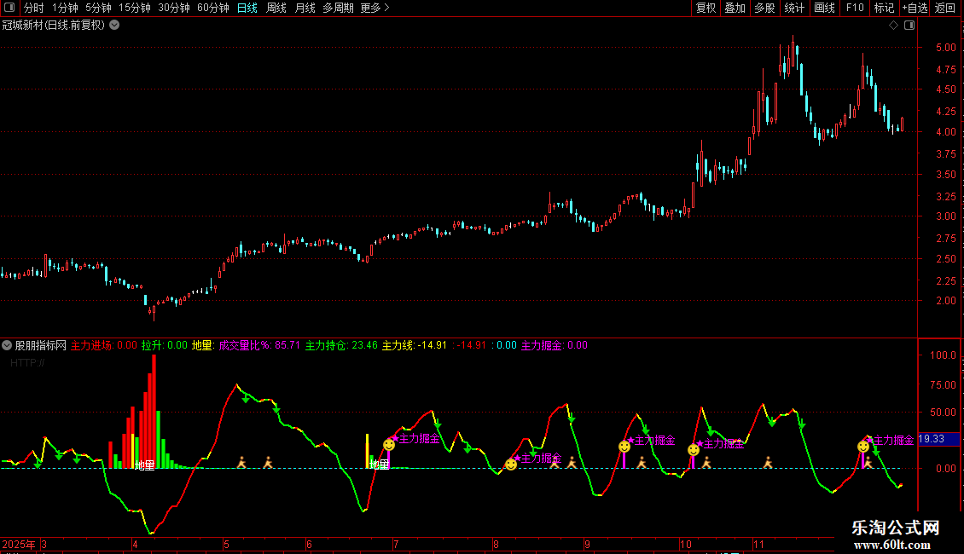Click the 标记 mark button

[x=884, y=8]
